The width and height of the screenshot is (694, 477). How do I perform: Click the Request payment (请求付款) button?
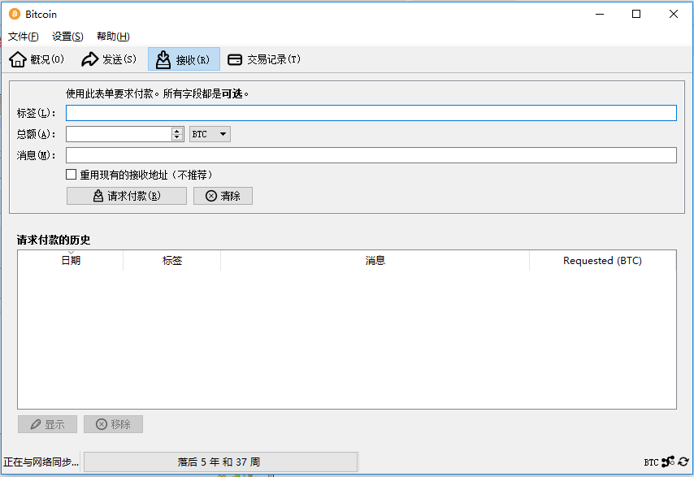pos(126,196)
